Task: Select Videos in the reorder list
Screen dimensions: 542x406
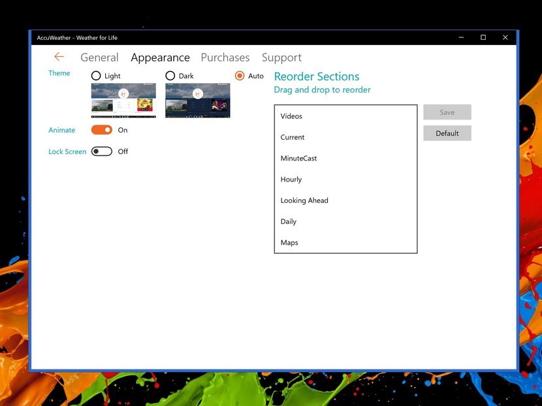Action: [x=291, y=116]
